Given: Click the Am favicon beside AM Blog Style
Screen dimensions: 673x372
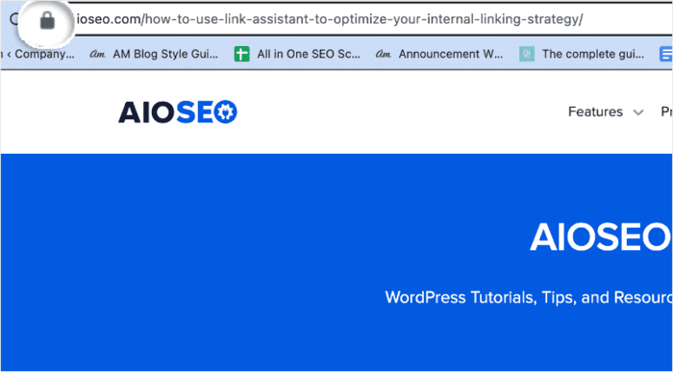Looking at the screenshot, I should coord(97,55).
